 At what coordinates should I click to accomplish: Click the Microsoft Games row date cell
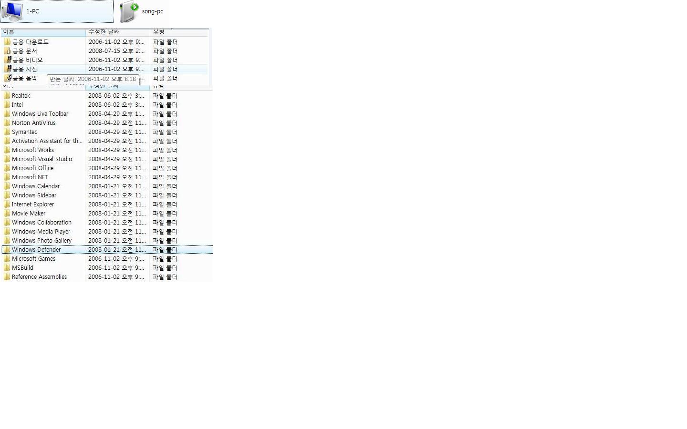pos(116,259)
